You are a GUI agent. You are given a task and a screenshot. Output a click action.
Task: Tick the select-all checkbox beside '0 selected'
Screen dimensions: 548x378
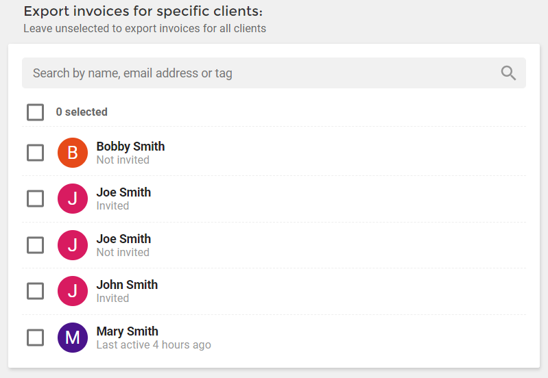[x=35, y=112]
